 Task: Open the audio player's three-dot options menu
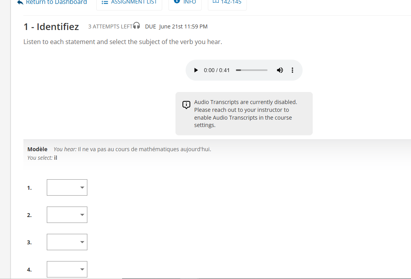(x=292, y=70)
